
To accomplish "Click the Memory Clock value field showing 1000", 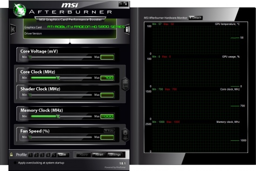I will 107,116.
